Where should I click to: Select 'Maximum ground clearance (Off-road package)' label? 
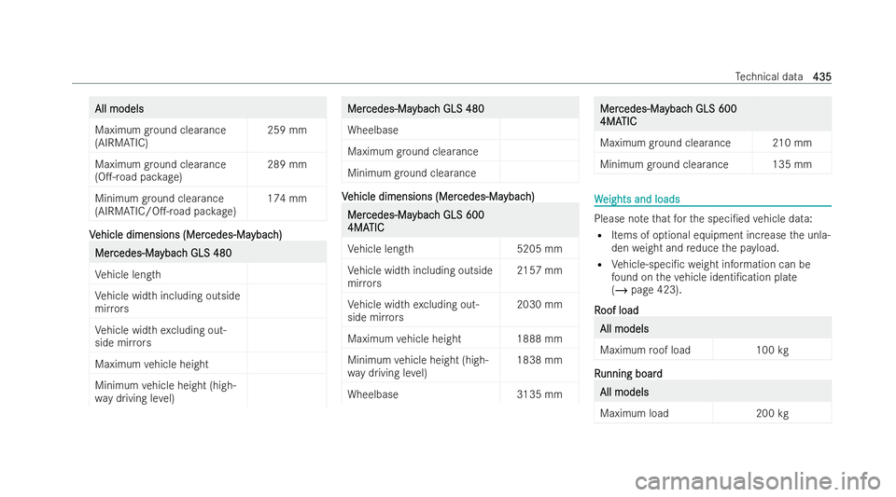[161, 171]
